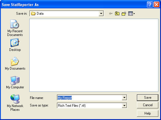Click the Cancel button
The height and width of the screenshot is (120, 161).
(148, 105)
